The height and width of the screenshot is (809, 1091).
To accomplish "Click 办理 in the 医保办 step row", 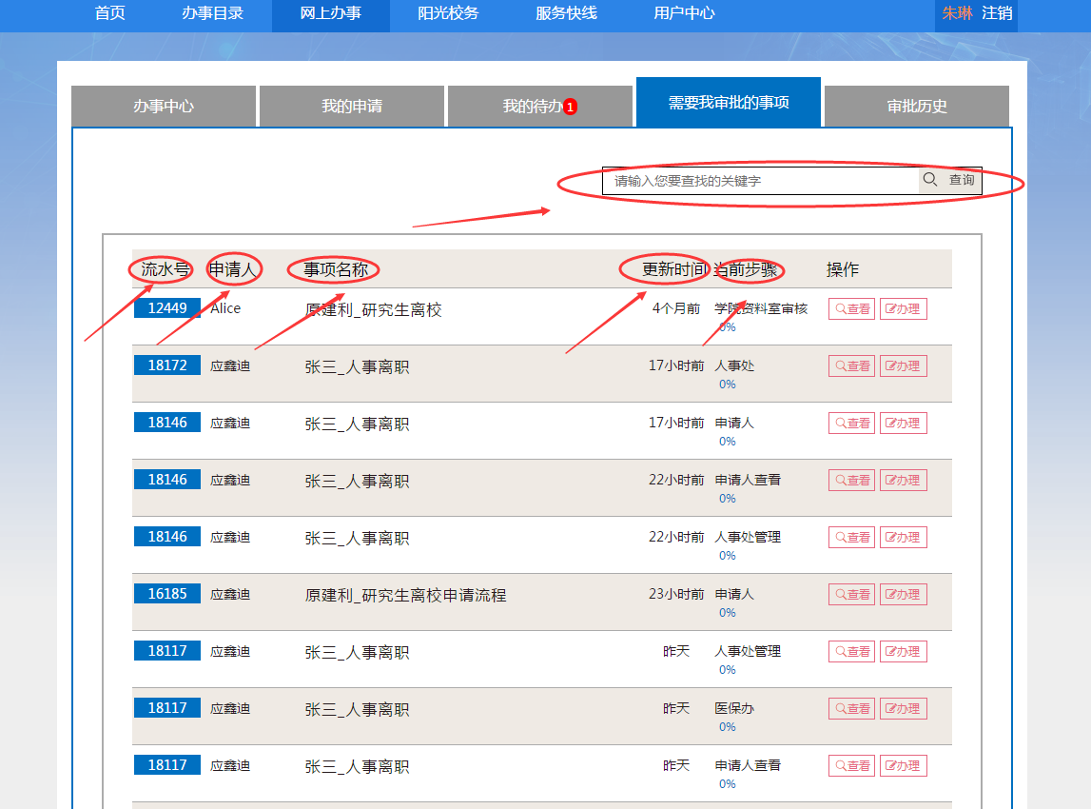I will point(903,709).
